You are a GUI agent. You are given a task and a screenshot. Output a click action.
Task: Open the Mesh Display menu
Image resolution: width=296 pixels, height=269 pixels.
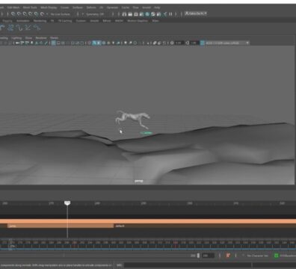49,7
